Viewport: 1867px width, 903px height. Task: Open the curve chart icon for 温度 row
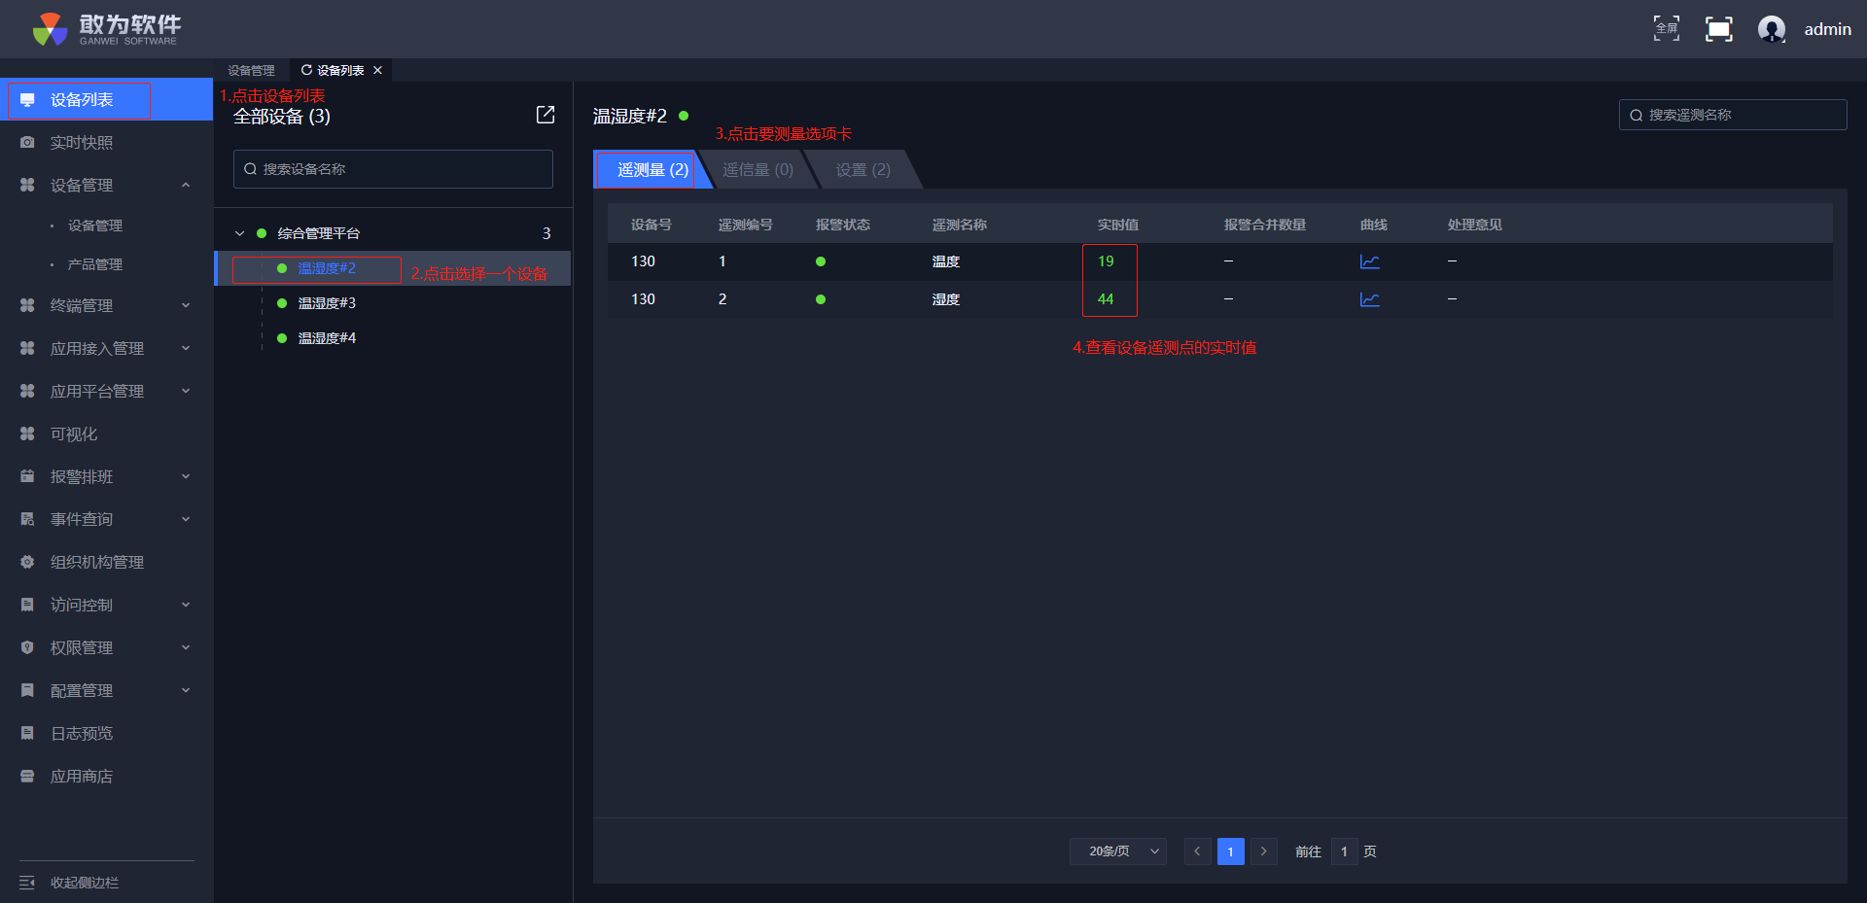click(1369, 261)
